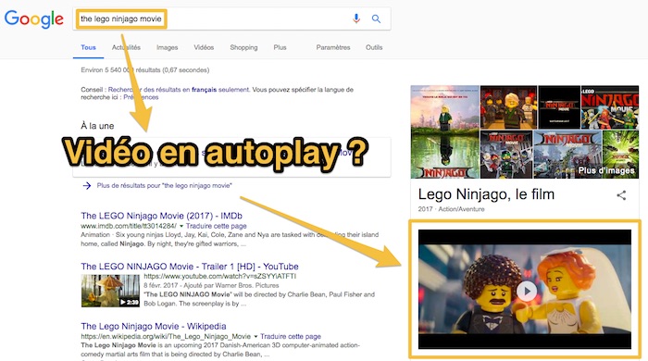Open The LEGO Ninjago Movie (2017) - IMDb result

click(162, 216)
